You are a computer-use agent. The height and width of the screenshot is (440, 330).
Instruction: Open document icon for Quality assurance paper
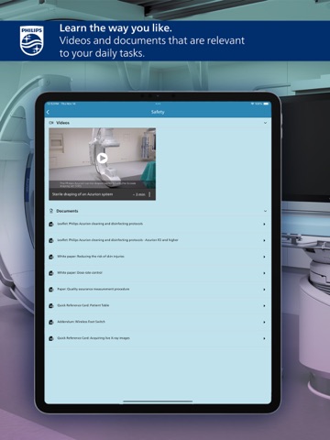(51, 290)
